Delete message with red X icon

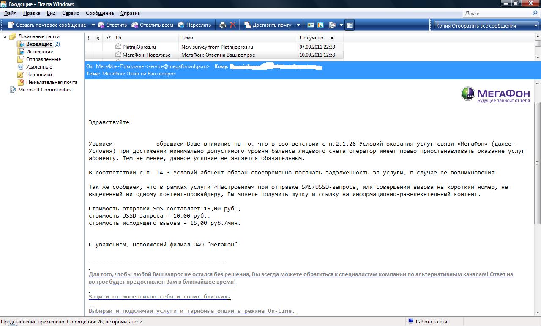tap(232, 25)
